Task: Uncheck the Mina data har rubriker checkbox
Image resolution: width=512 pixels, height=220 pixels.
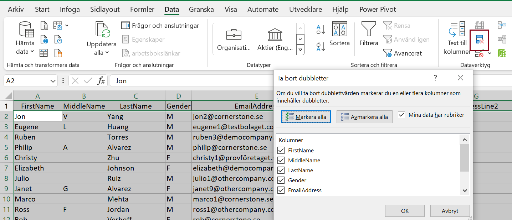Action: (x=402, y=115)
